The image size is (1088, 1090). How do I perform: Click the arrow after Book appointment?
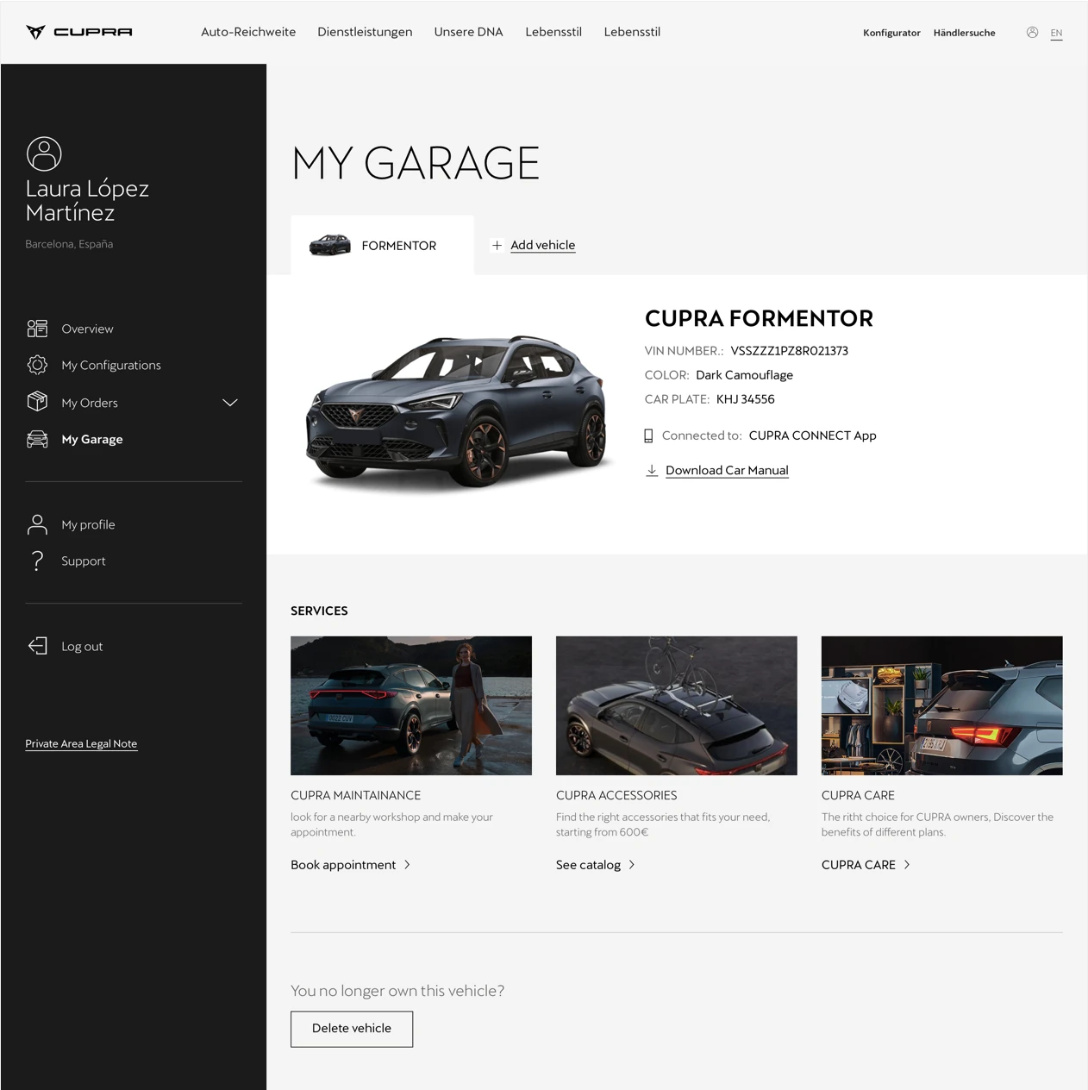pos(407,864)
